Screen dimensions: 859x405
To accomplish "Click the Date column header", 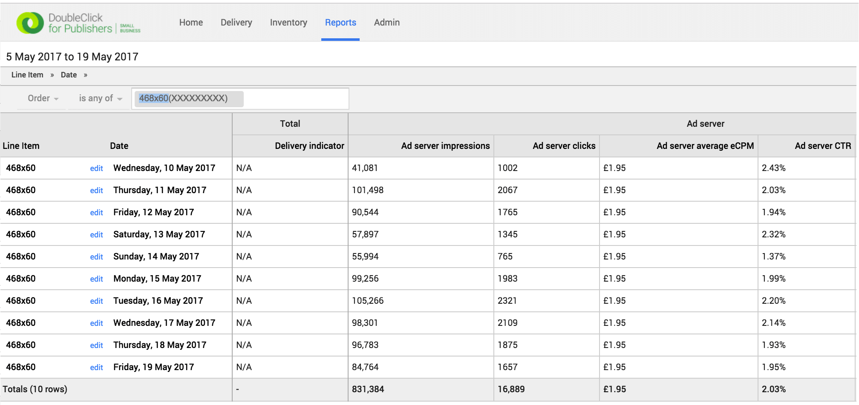I will pos(119,146).
